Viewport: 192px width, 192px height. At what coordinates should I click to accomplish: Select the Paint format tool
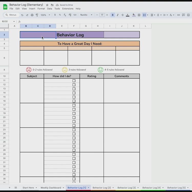(x=37, y=15)
